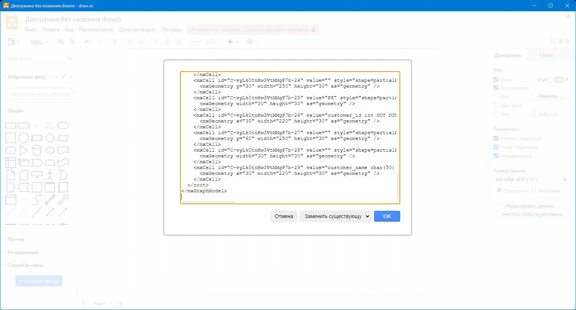576x310 pixels.
Task: Open the US-Letter paper size dropdown
Action: 531,180
